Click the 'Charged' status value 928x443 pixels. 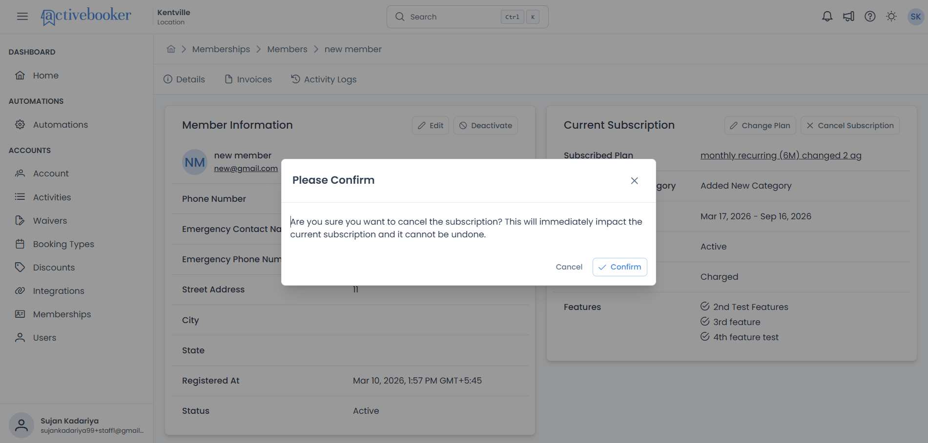tap(719, 277)
